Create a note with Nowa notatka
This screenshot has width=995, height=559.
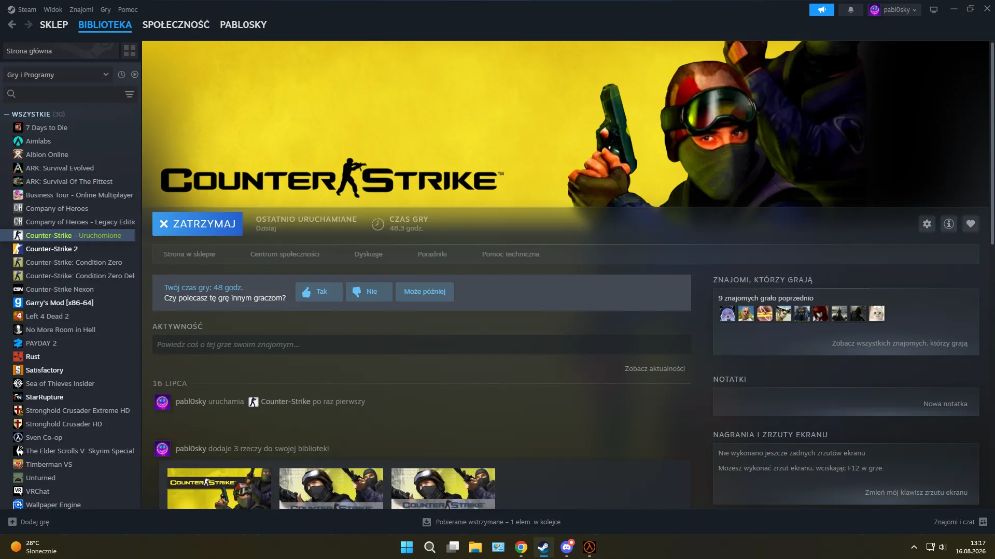(x=945, y=404)
